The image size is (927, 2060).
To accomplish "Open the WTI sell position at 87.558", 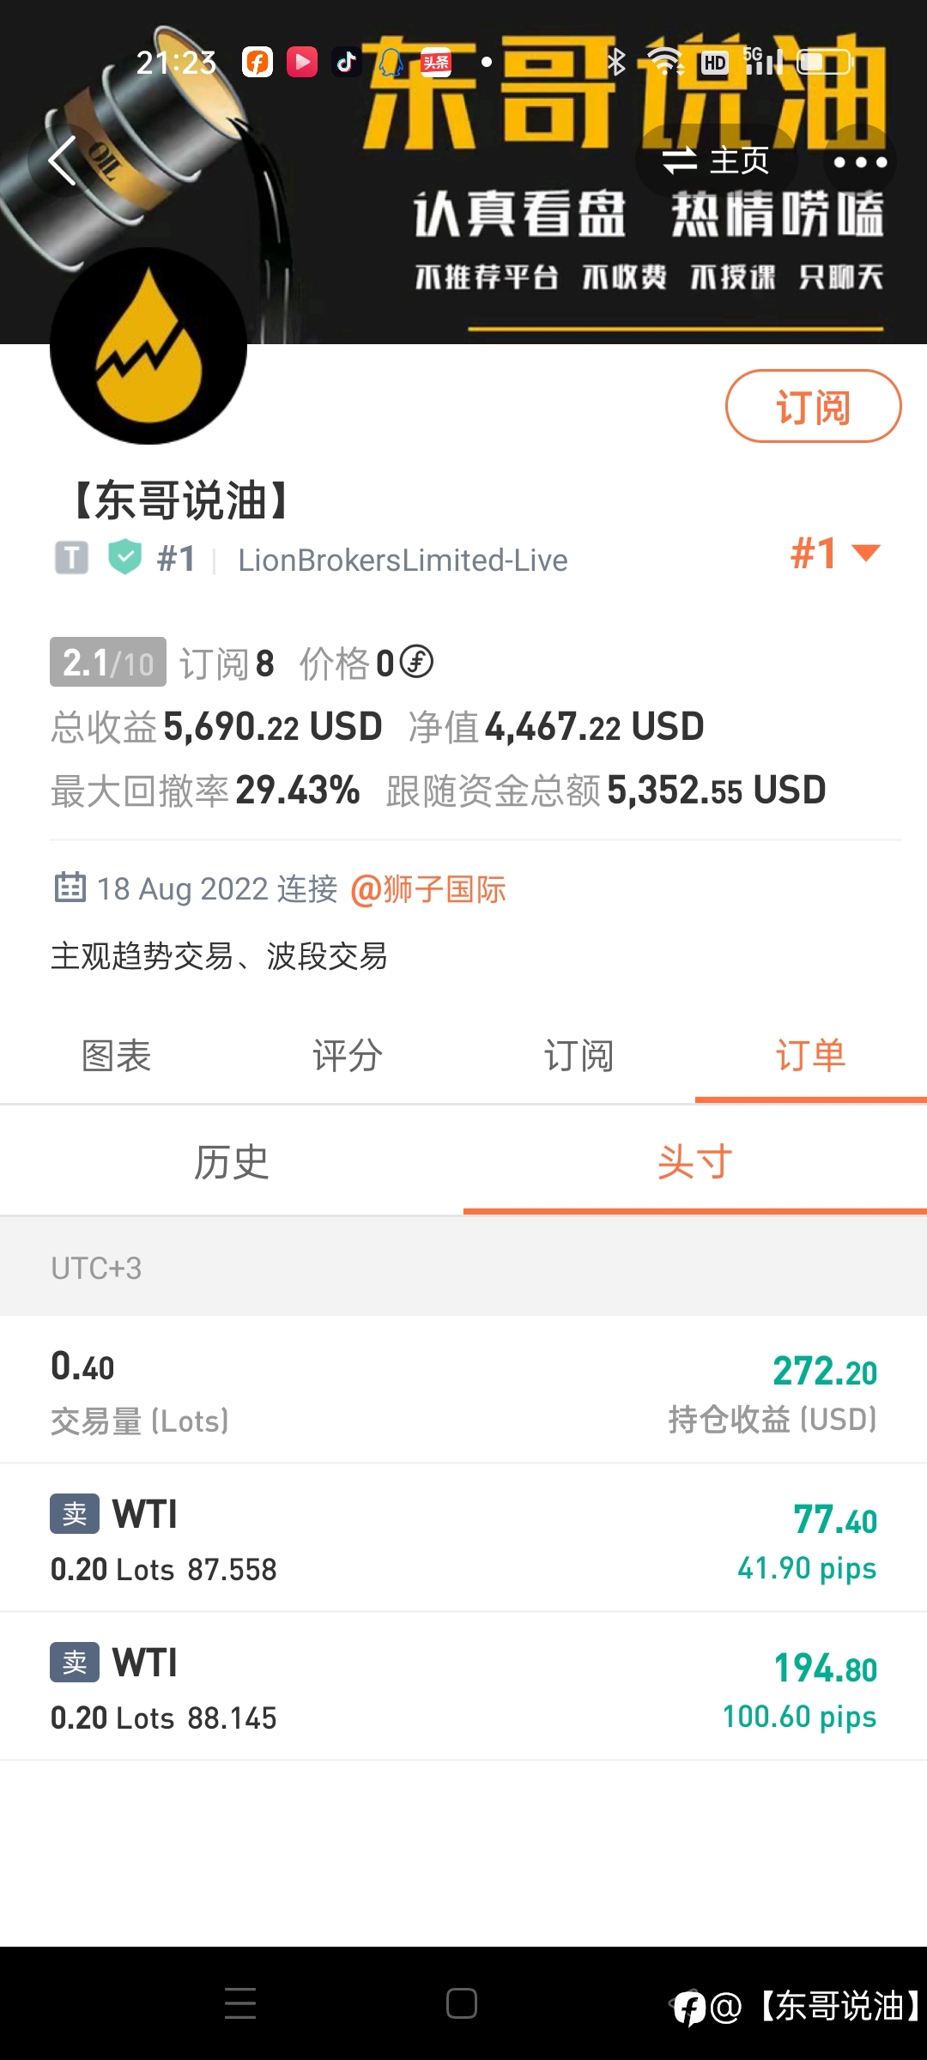I will (463, 1538).
